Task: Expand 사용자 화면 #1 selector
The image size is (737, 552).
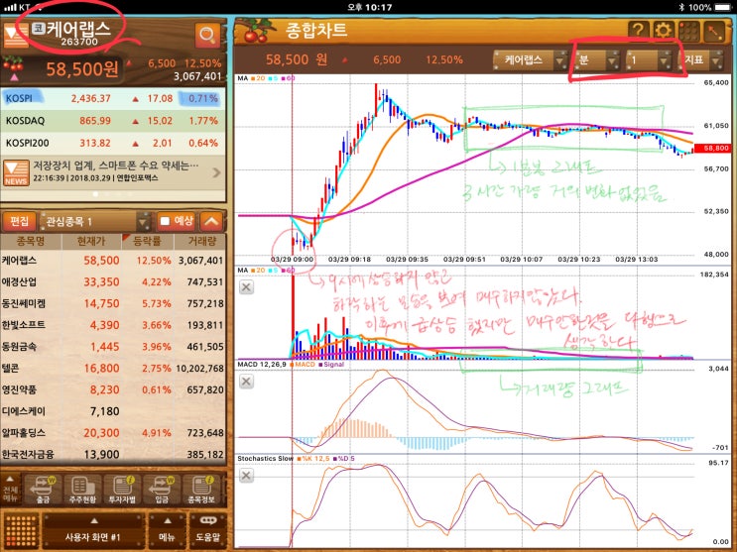Action: (x=92, y=531)
